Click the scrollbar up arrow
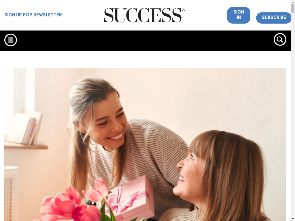 tap(293, 1)
